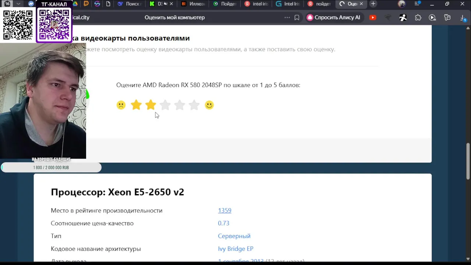The width and height of the screenshot is (471, 265).
Task: Open the YouTube extension icon
Action: 373,17
